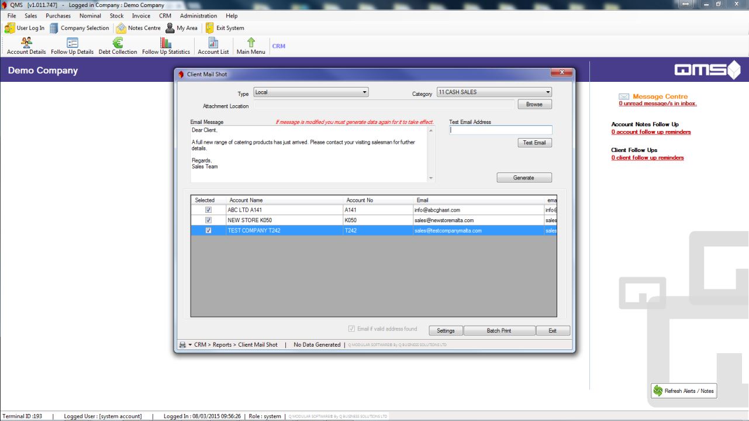Click the Client Mail Shot dialog title icon
The image size is (749, 421).
181,74
